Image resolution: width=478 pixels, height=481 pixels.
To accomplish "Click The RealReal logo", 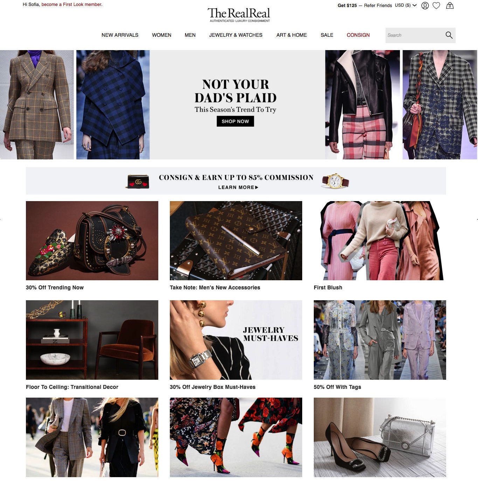I will click(x=239, y=15).
